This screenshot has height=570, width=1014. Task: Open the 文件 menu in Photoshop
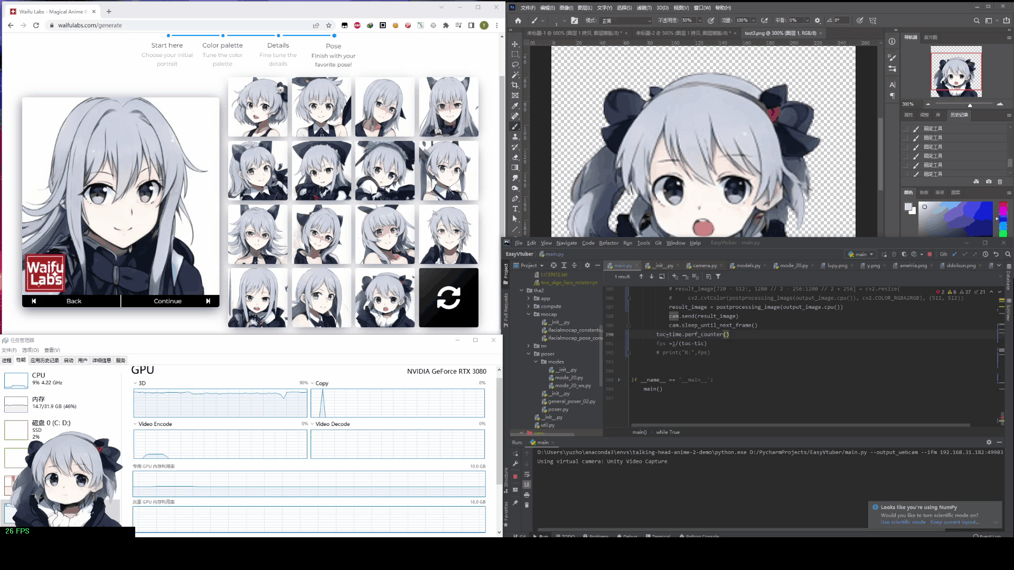pos(527,7)
